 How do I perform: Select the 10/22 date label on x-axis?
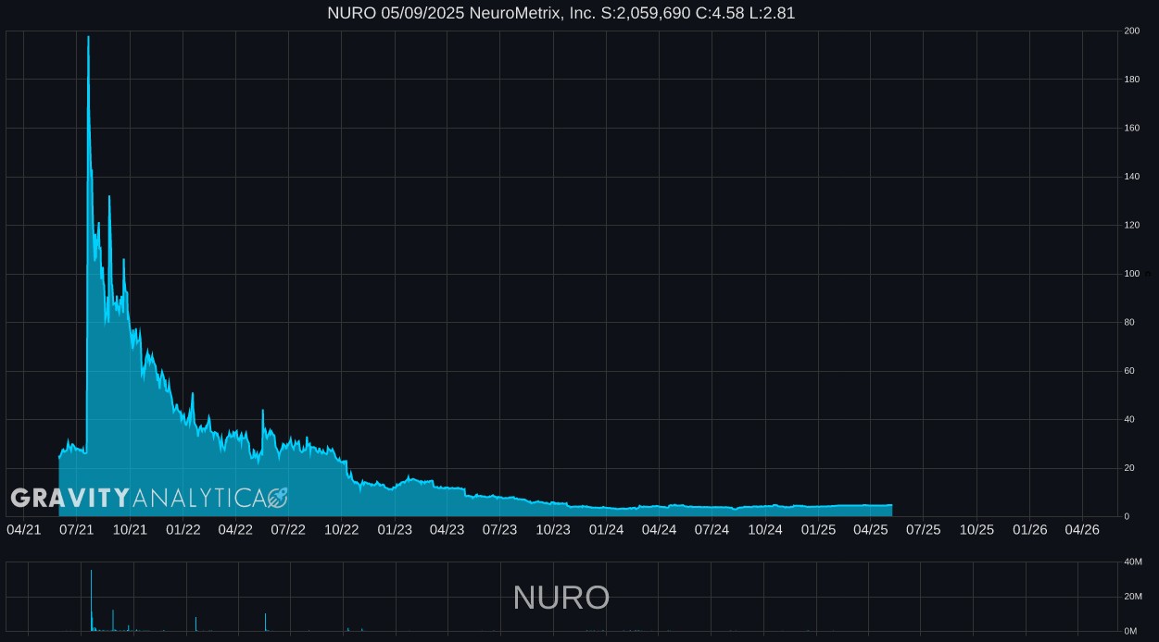coord(342,530)
